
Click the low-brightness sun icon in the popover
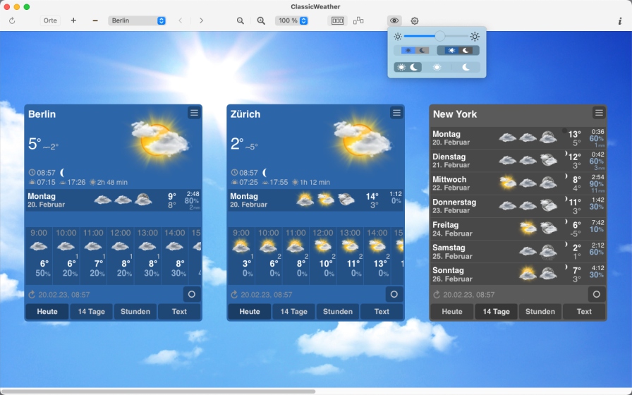tap(398, 37)
